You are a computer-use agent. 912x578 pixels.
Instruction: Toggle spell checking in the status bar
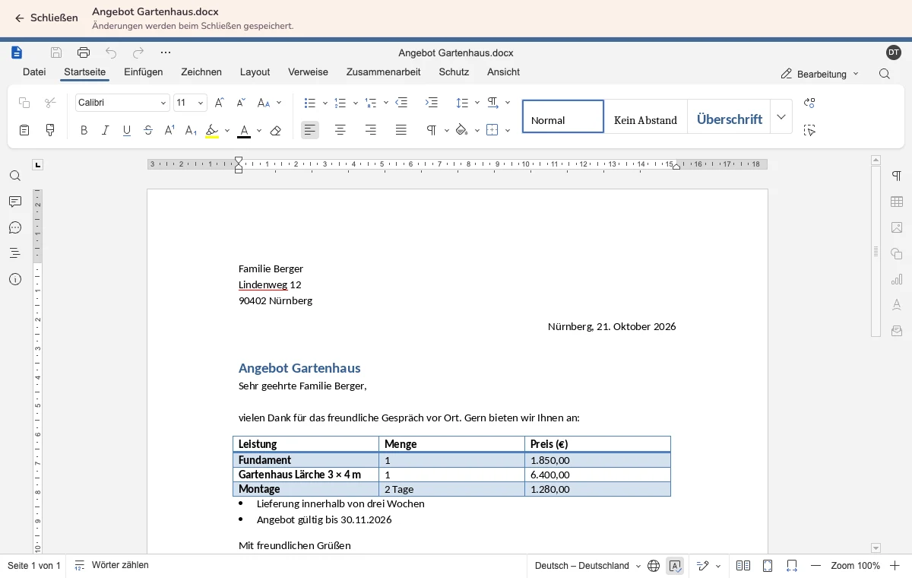click(x=675, y=566)
